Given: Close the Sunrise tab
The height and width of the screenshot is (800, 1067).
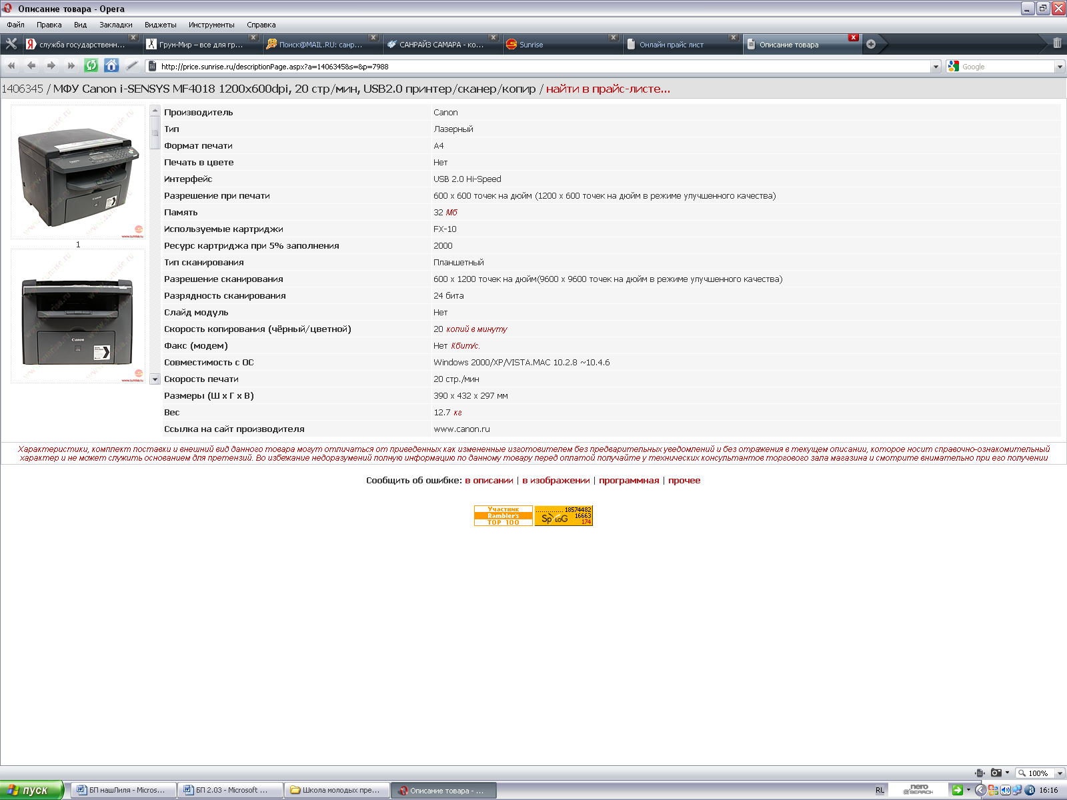Looking at the screenshot, I should (x=613, y=37).
